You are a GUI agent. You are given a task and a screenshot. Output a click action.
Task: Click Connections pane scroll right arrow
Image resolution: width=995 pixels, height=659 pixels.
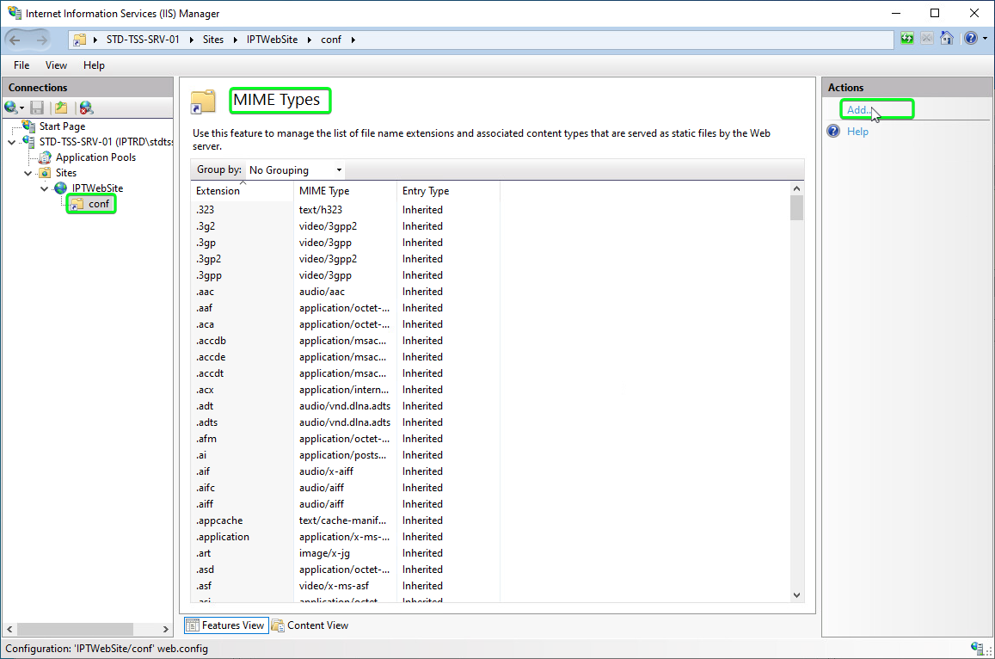click(166, 629)
